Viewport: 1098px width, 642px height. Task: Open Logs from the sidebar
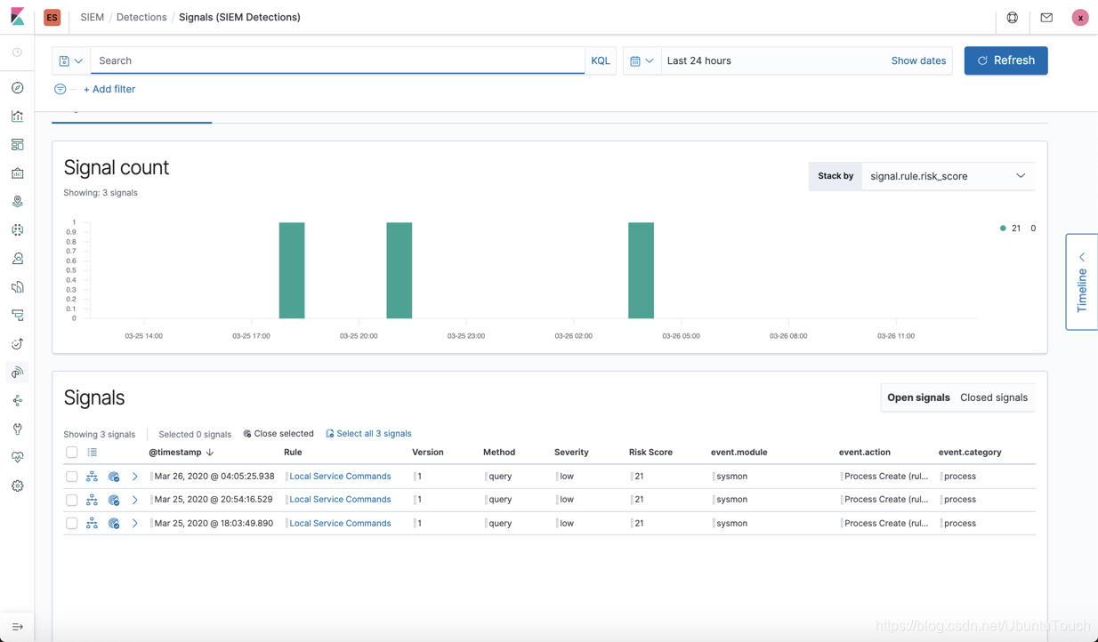tap(17, 287)
